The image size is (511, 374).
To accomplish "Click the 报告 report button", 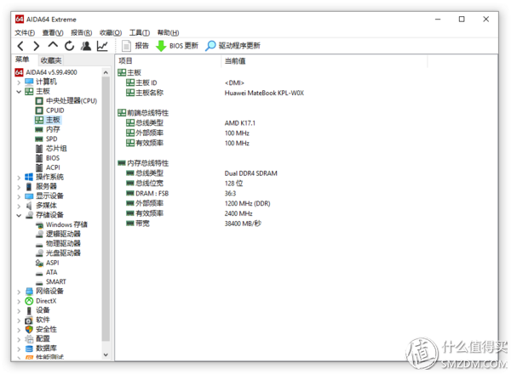I will point(135,46).
